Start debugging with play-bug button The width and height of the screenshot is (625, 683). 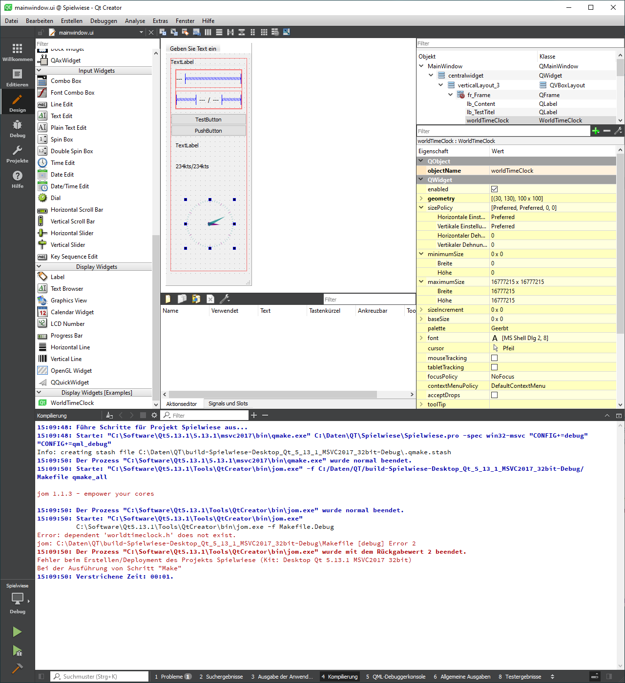[x=17, y=651]
